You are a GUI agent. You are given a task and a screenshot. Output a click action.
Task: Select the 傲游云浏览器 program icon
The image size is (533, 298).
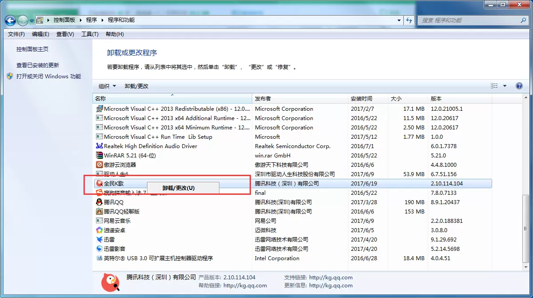(x=99, y=165)
